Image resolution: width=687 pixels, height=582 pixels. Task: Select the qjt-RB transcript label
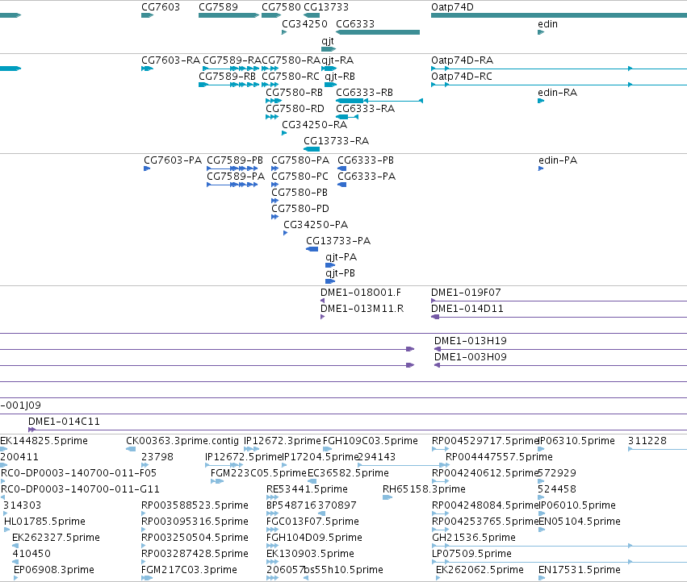(340, 77)
